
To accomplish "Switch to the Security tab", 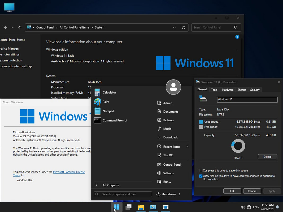I will (x=255, y=90).
